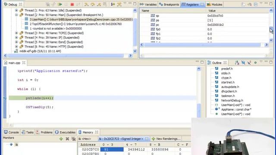Viewport: 276px width, 155px height.
Task: Select stdio.h in the Outline
Action: point(226,73)
